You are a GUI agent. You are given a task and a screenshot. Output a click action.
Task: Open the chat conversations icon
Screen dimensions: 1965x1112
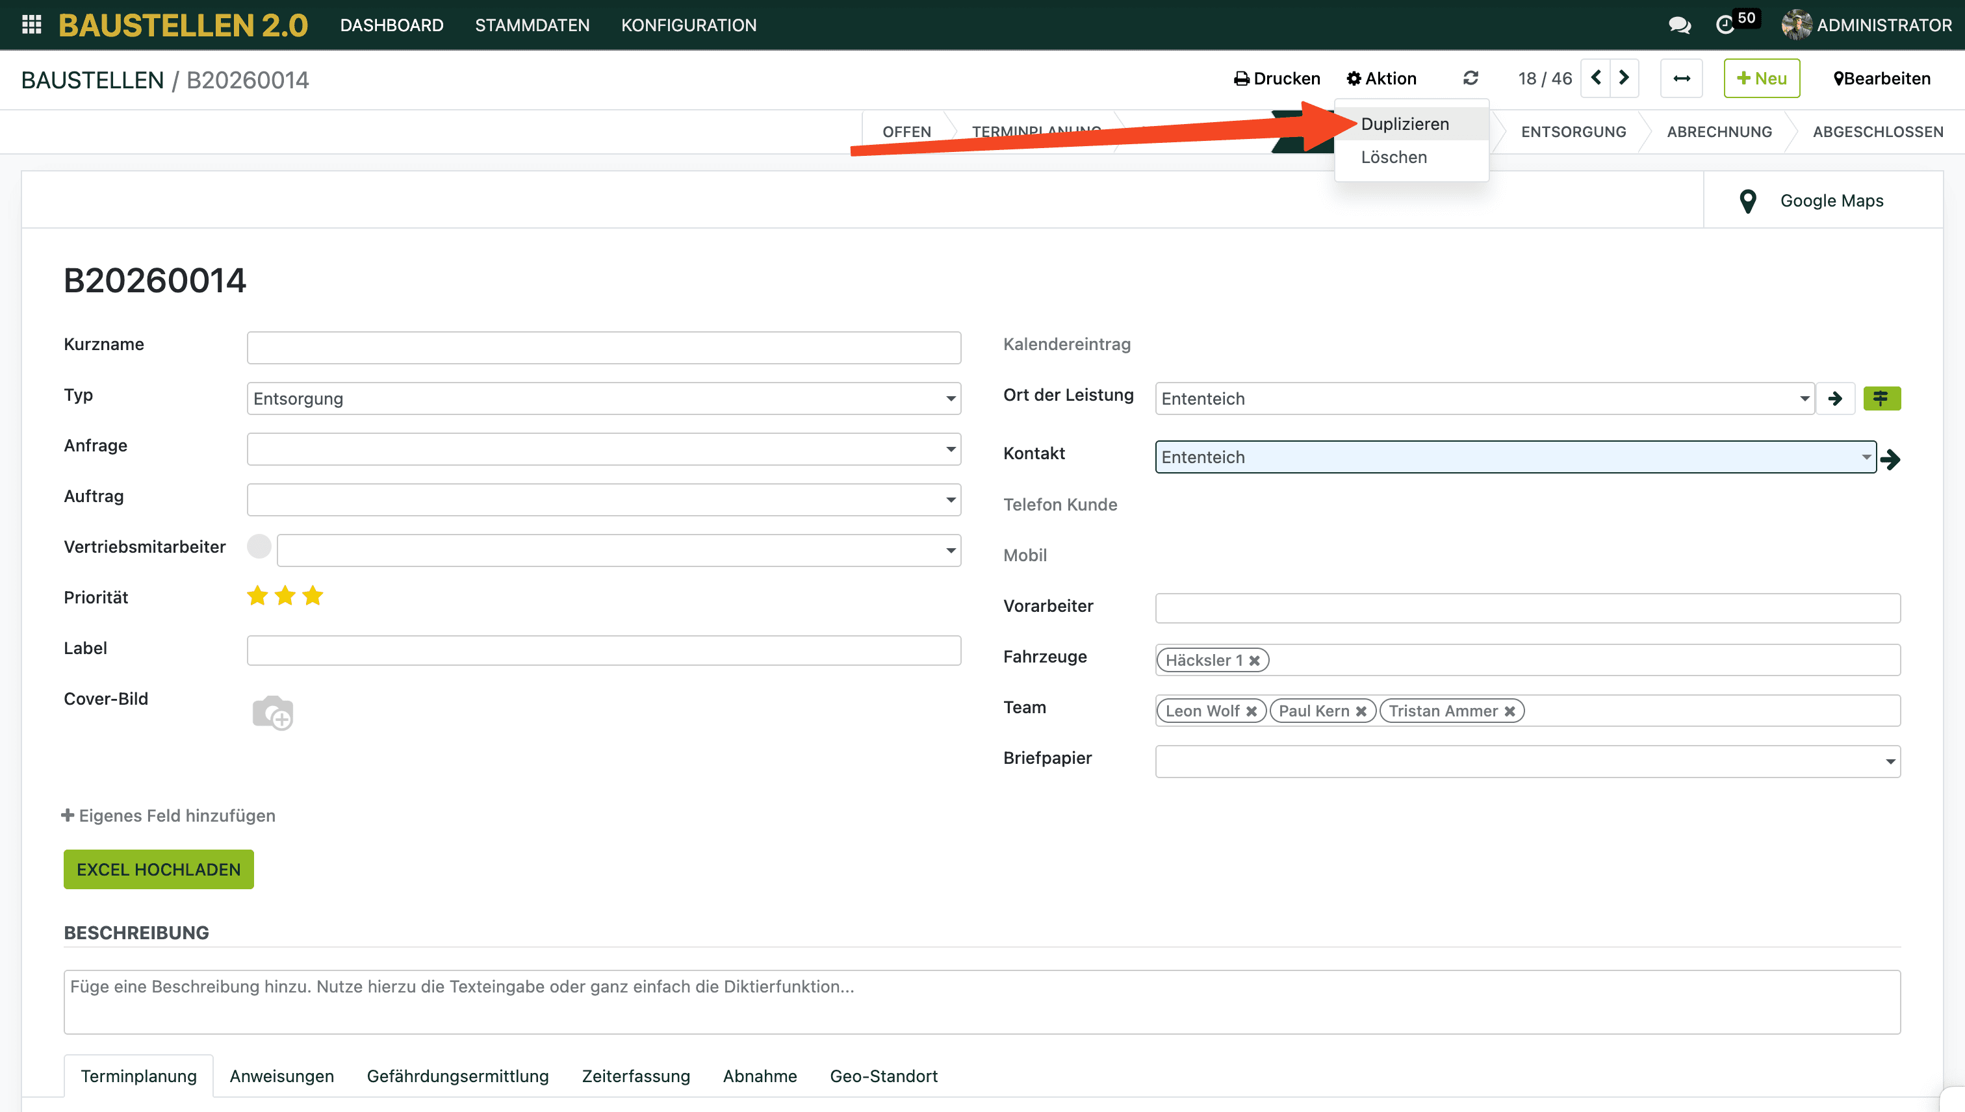[1678, 25]
